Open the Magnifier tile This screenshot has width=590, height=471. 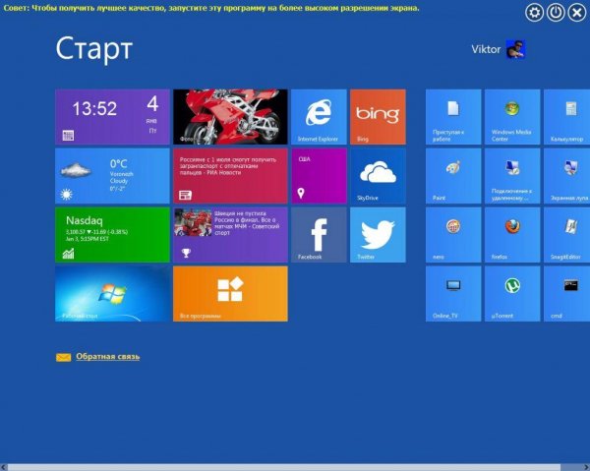[566, 176]
